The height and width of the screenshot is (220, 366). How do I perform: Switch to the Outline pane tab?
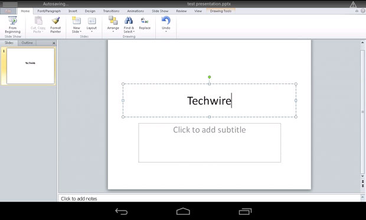[x=27, y=43]
